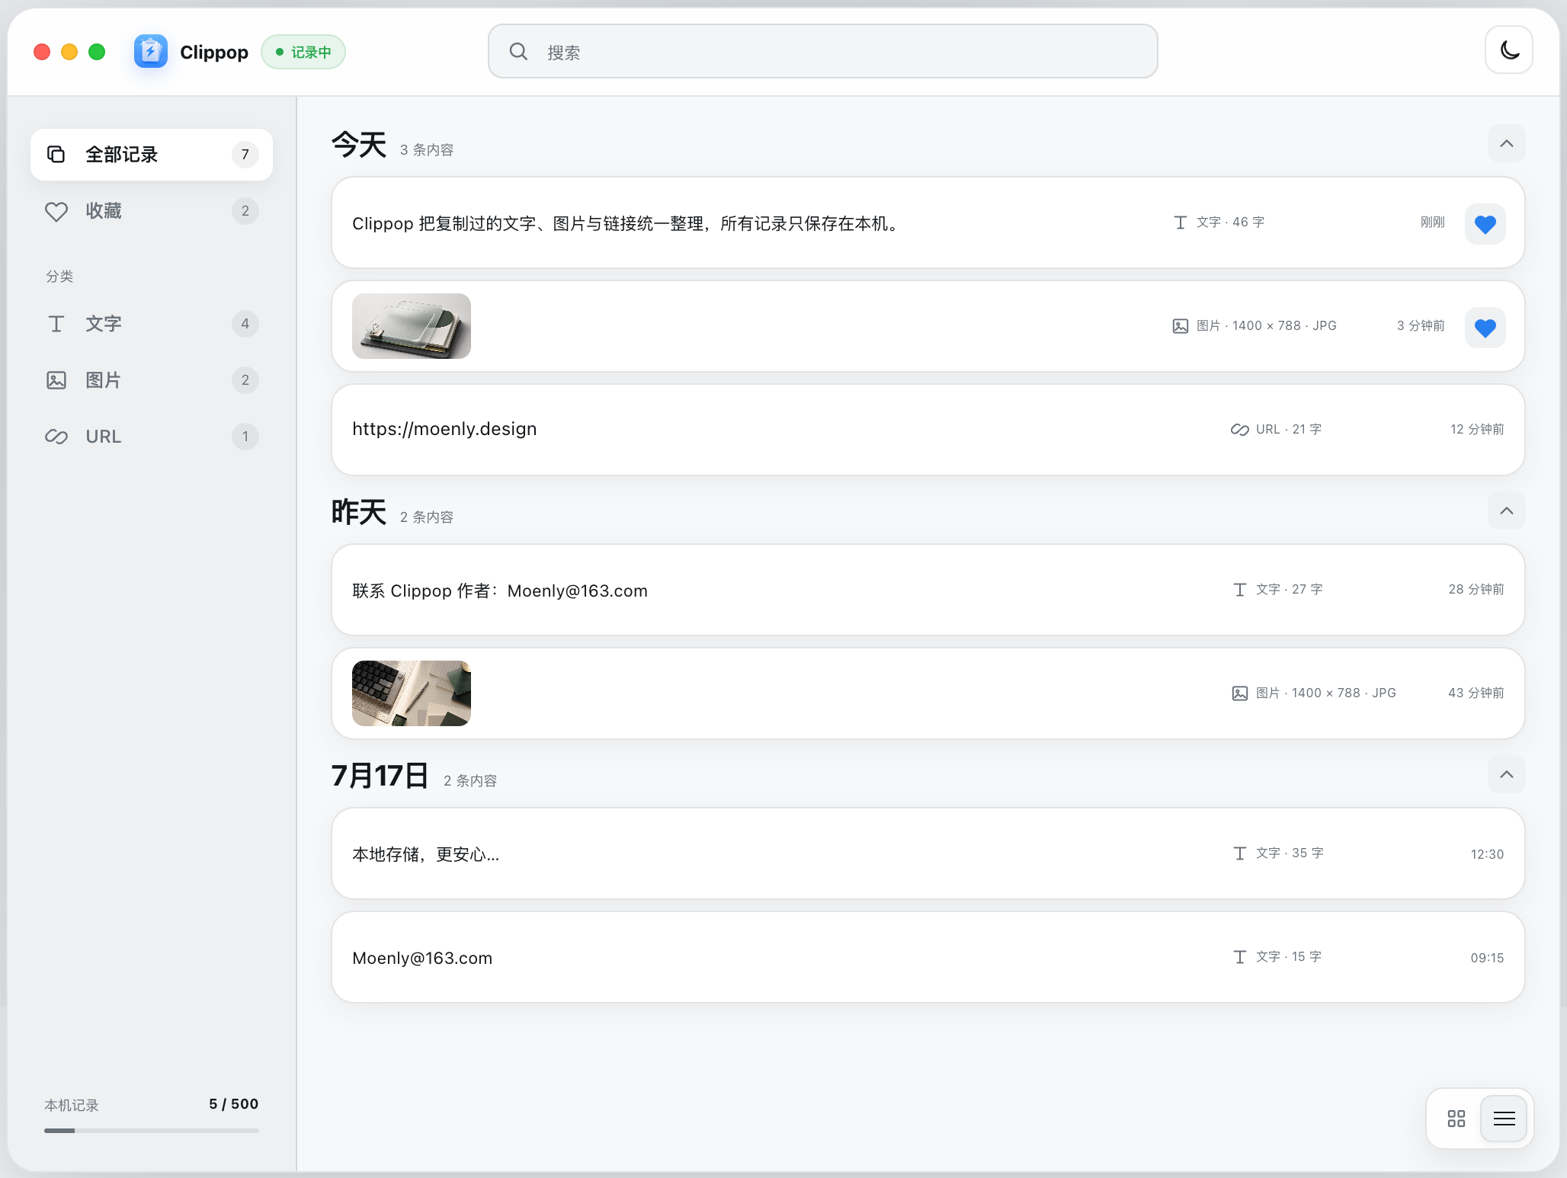Click the magnifier icon in search bar

click(x=518, y=52)
